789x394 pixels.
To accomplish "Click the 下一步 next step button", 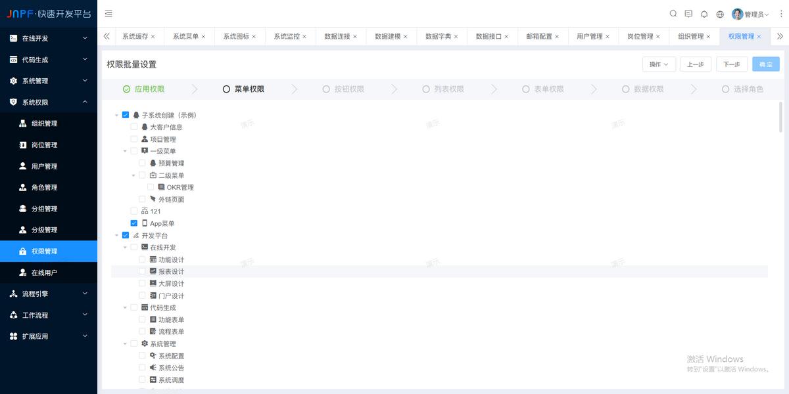I will (x=732, y=63).
